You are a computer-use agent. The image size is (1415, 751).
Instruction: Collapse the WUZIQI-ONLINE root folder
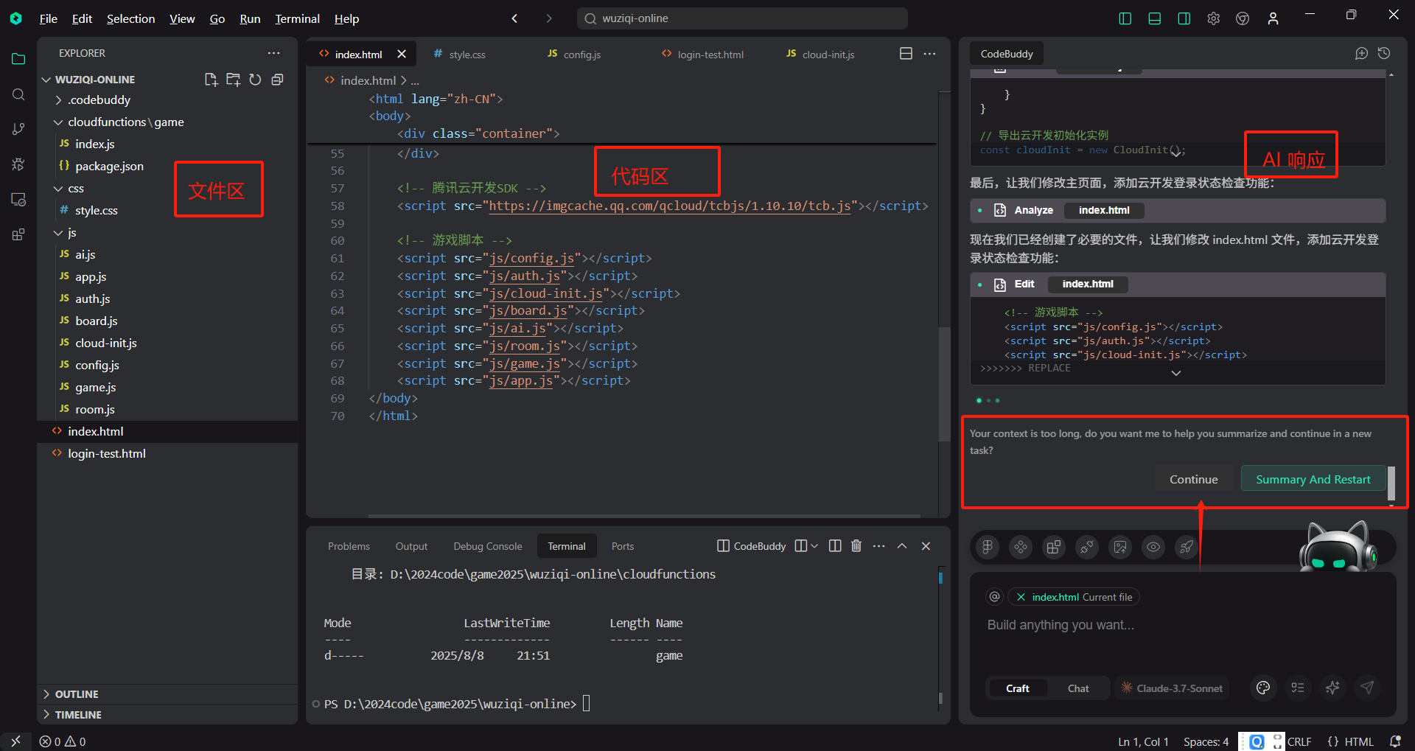coord(46,80)
